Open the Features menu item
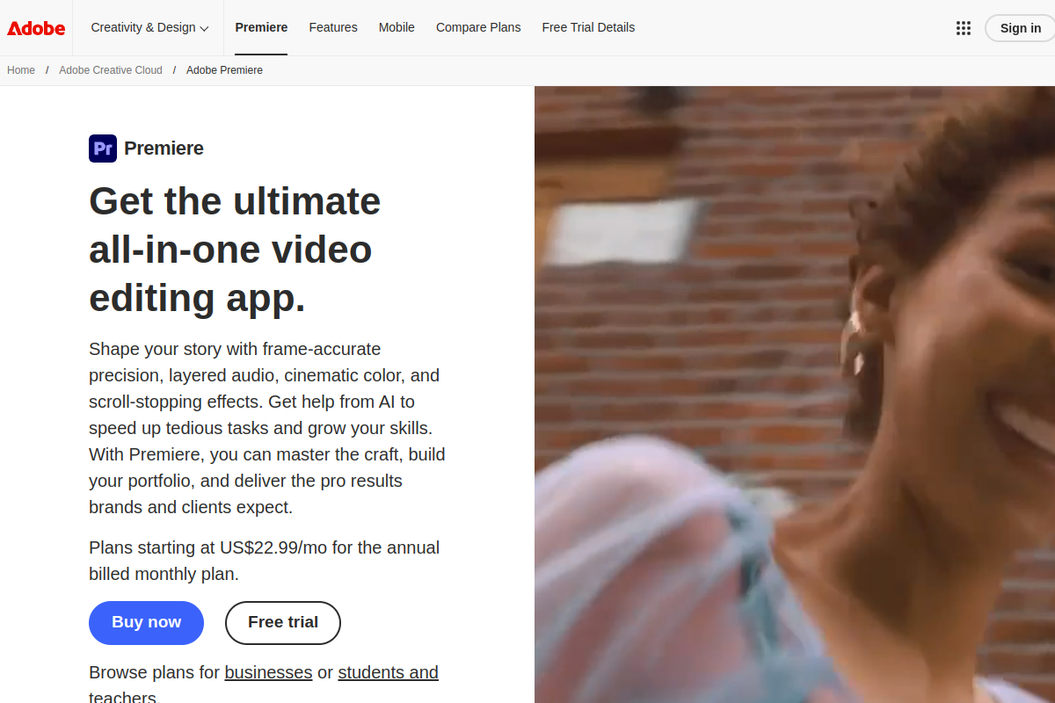 pyautogui.click(x=333, y=27)
